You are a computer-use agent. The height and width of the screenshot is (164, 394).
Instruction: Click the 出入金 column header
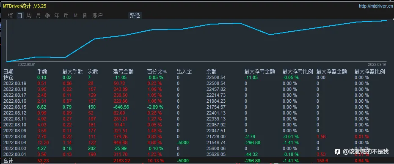tap(184, 72)
